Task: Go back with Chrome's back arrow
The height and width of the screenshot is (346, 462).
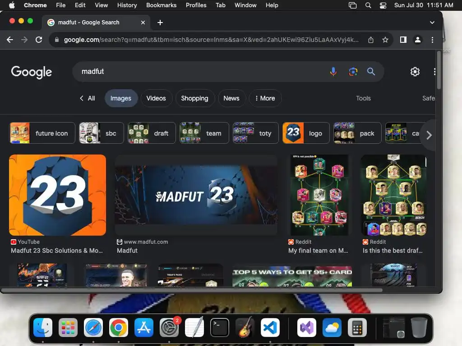Action: [10, 40]
